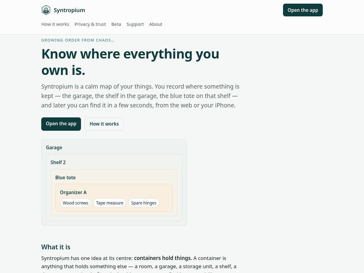Click hero Open the app button
The width and height of the screenshot is (364, 273).
tap(61, 124)
